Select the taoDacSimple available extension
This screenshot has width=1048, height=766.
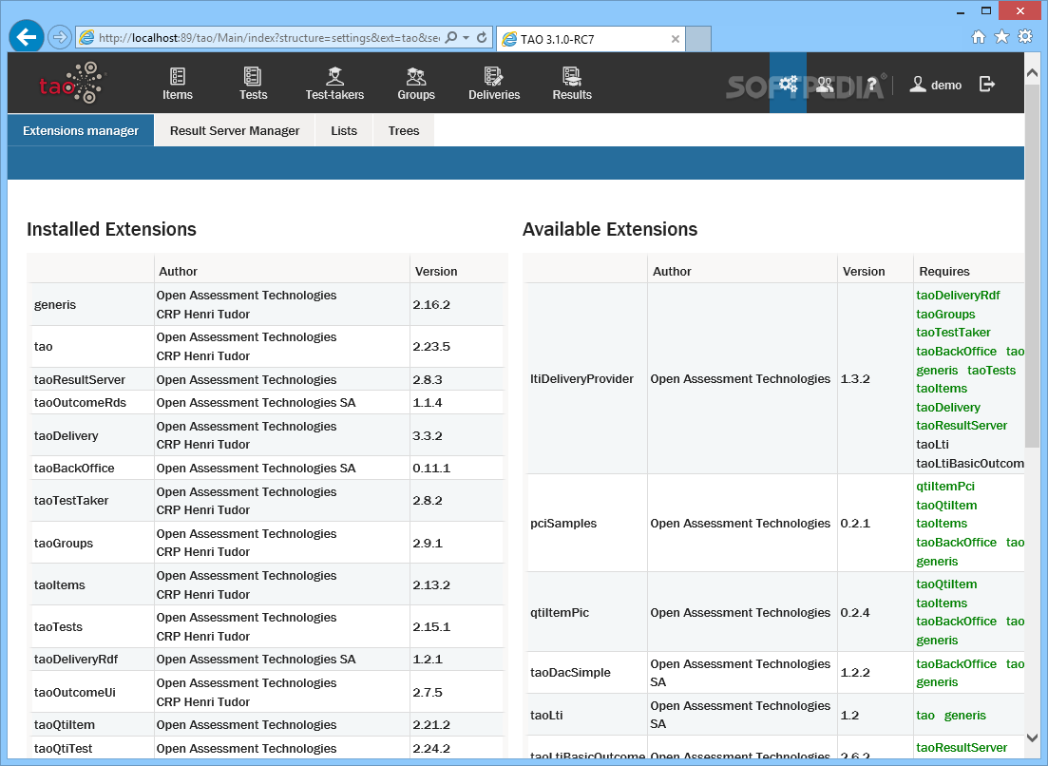point(570,673)
